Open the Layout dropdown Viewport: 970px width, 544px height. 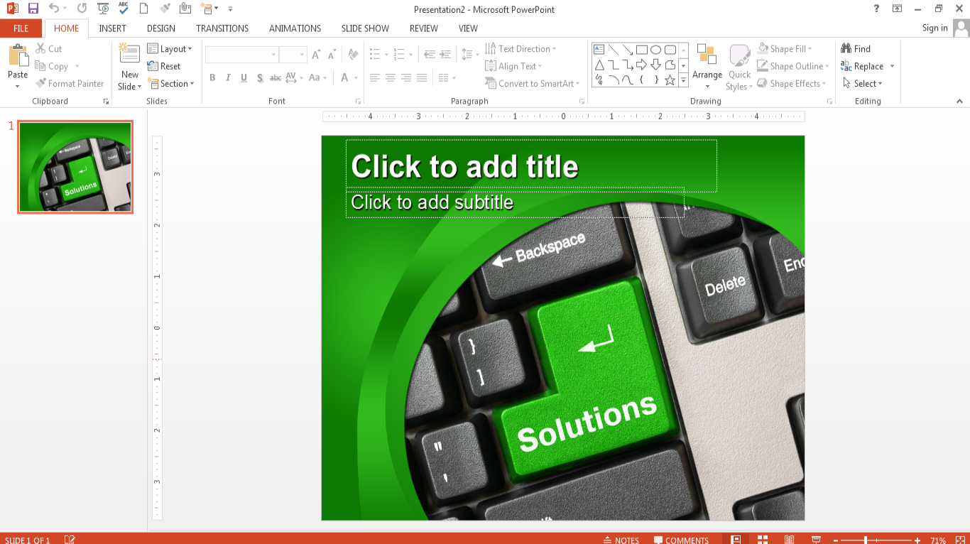[170, 49]
